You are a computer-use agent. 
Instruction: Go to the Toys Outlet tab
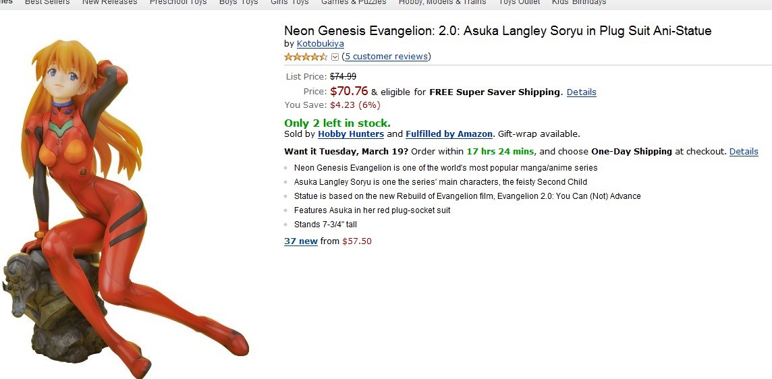click(x=519, y=3)
